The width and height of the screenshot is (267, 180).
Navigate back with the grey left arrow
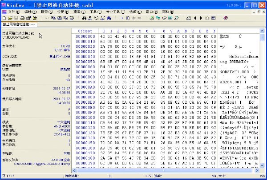[x=133, y=18]
